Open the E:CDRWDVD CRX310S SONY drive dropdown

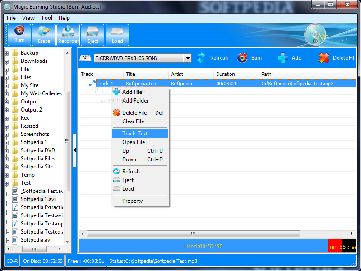click(x=188, y=58)
